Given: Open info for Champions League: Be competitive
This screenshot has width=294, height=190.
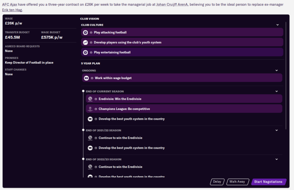Looking at the screenshot, I should [96, 109].
